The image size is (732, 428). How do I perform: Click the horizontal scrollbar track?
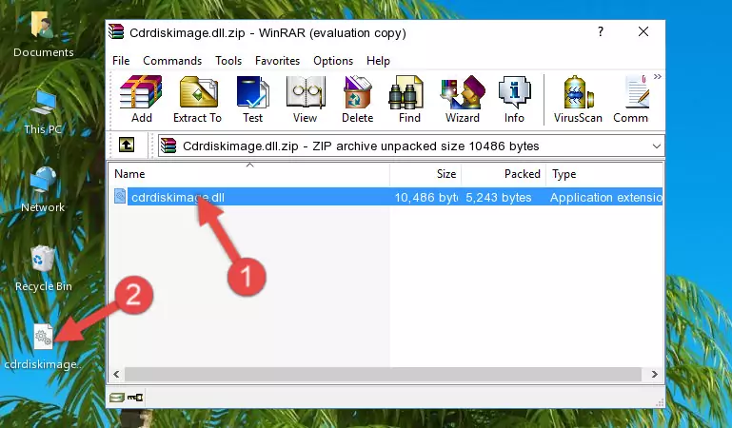(x=383, y=374)
